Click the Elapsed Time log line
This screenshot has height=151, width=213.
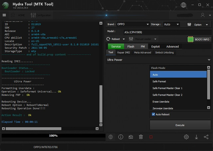click(x=19, y=122)
